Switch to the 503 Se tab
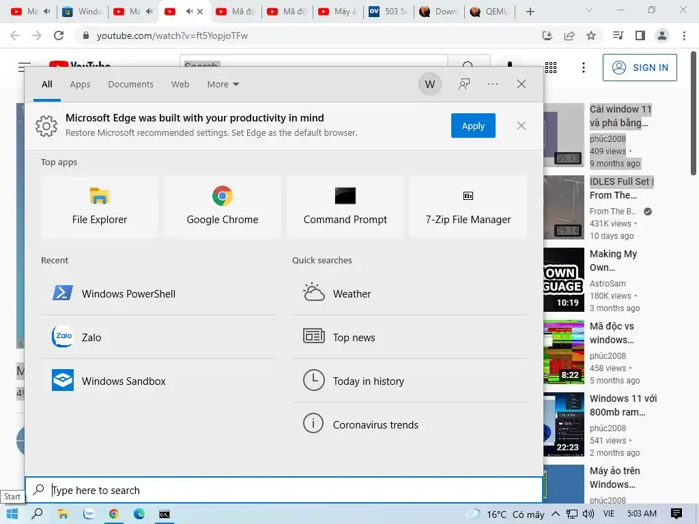The width and height of the screenshot is (699, 524). [388, 12]
